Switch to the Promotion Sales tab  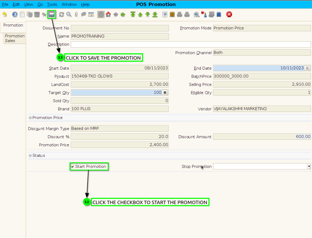pyautogui.click(x=15, y=38)
